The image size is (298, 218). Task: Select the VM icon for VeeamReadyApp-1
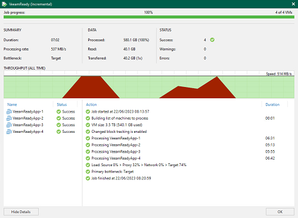point(9,111)
